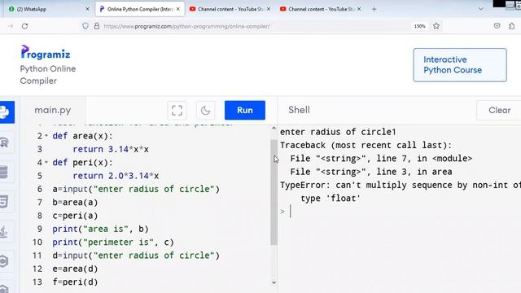
Task: Click the Shell panel label
Action: (299, 110)
